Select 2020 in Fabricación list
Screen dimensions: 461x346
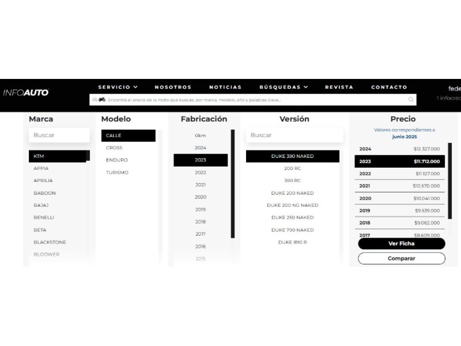(201, 197)
